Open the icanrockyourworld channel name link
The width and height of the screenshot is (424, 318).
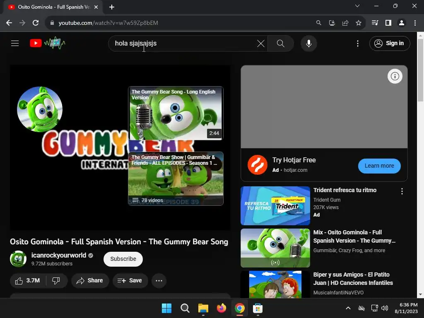[x=58, y=255]
